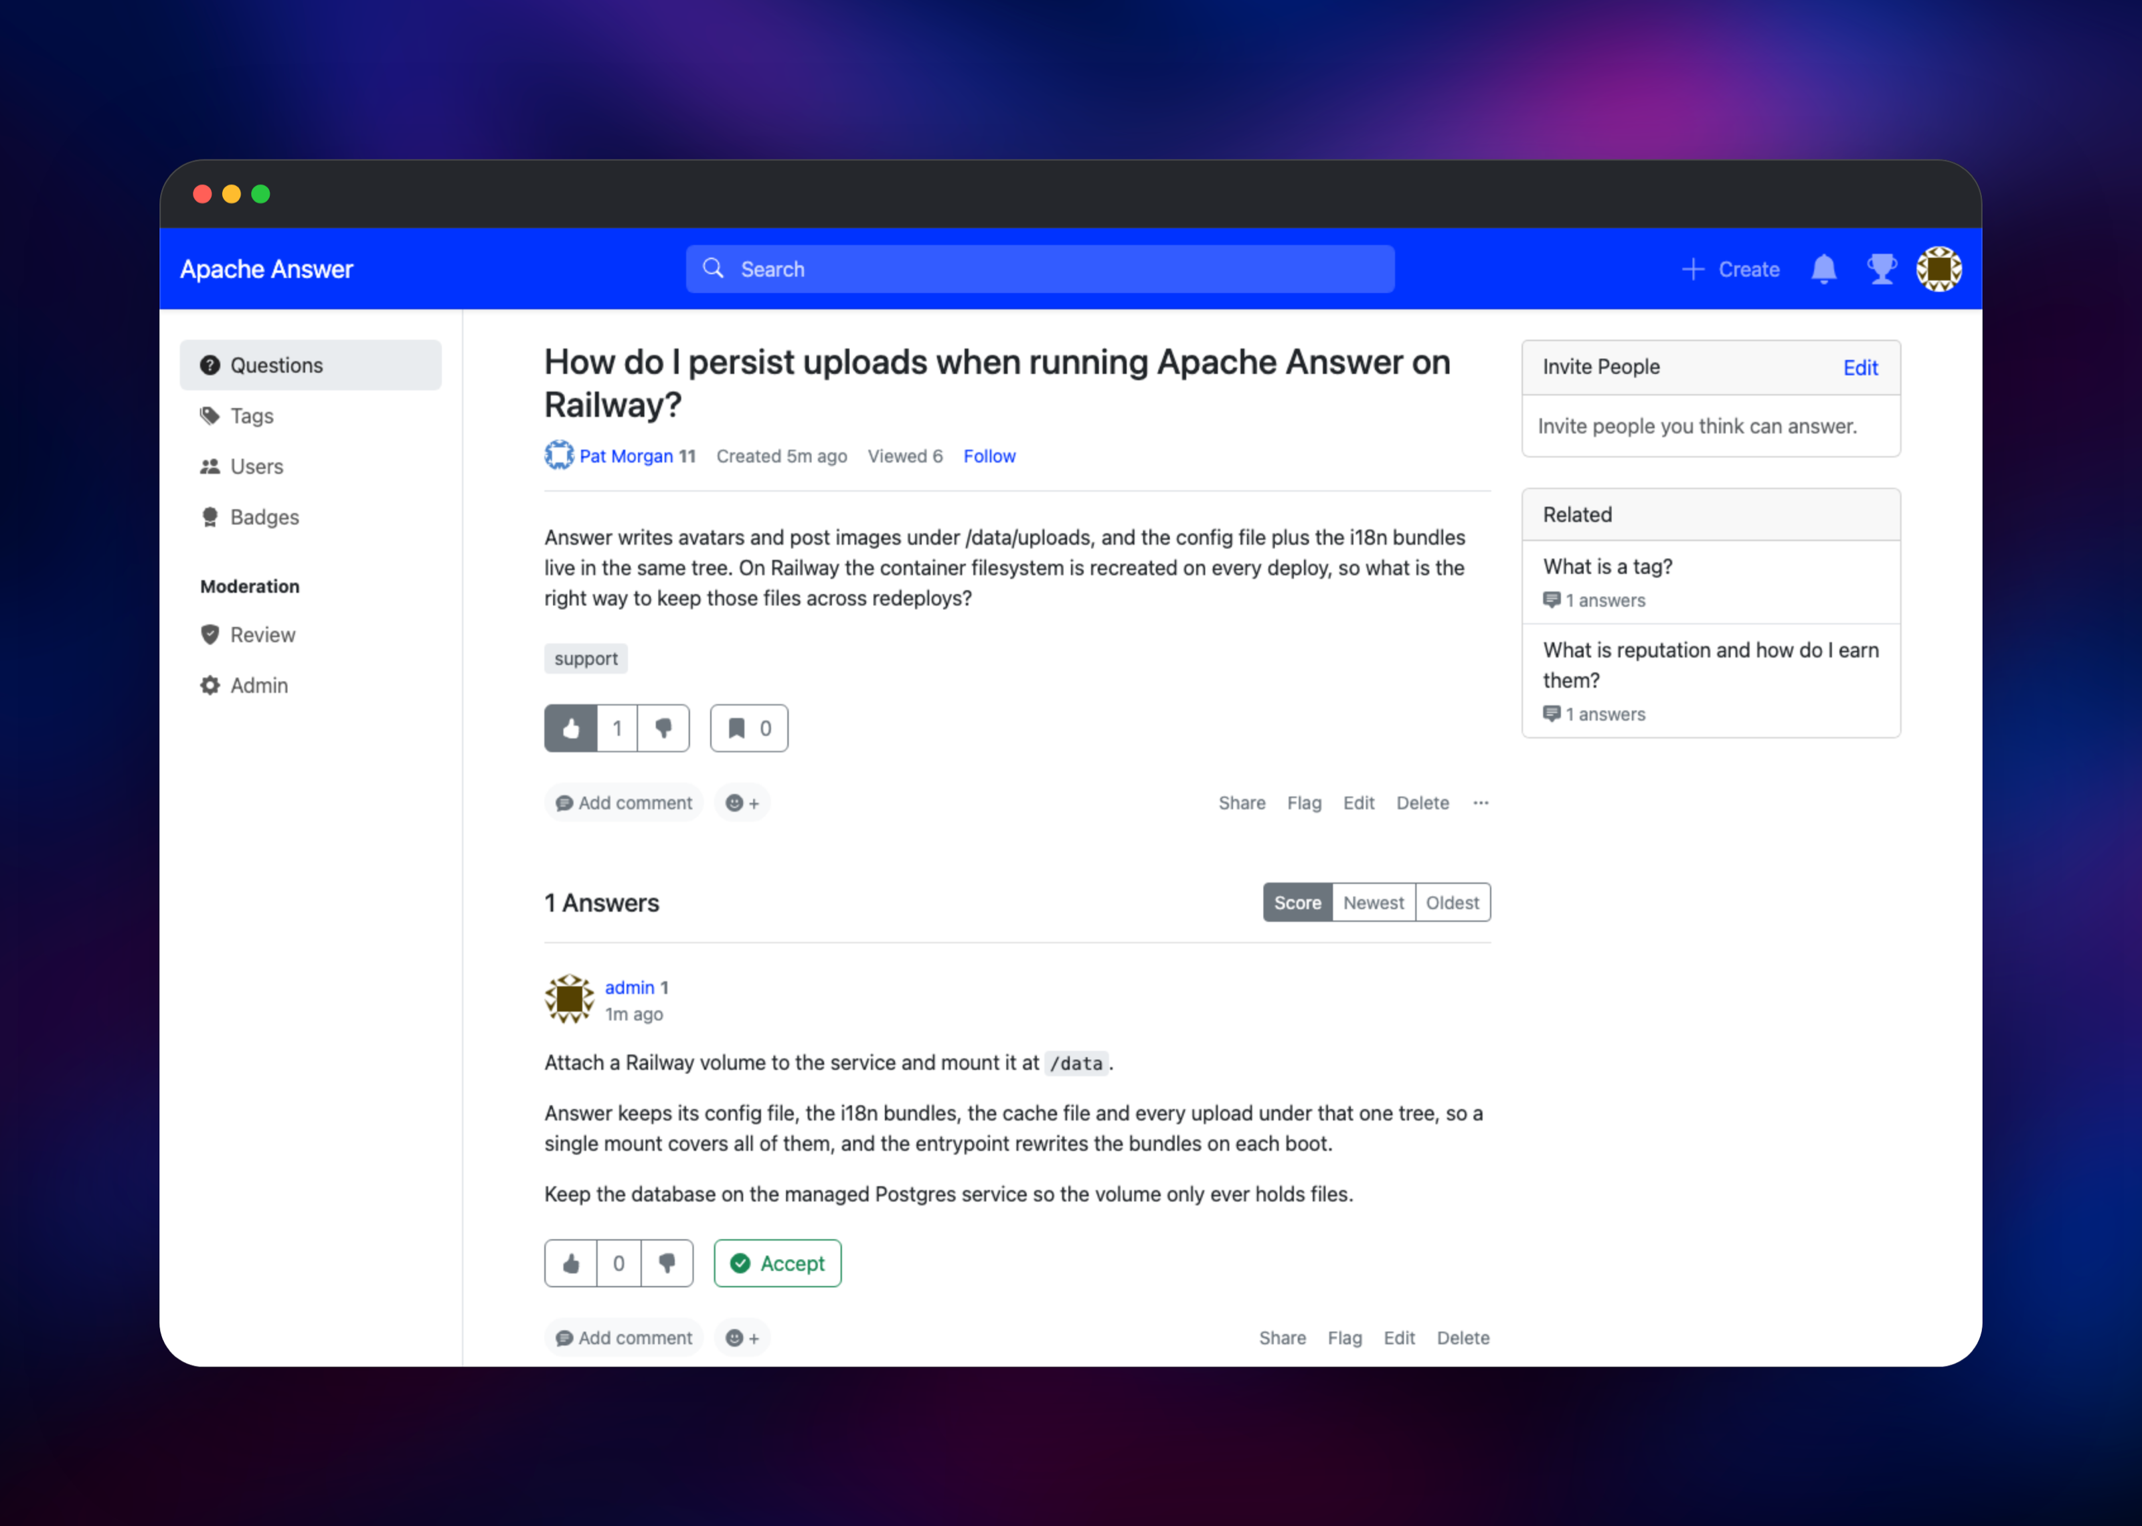Image resolution: width=2142 pixels, height=1526 pixels.
Task: Open Badges in the sidebar
Action: 310,518
